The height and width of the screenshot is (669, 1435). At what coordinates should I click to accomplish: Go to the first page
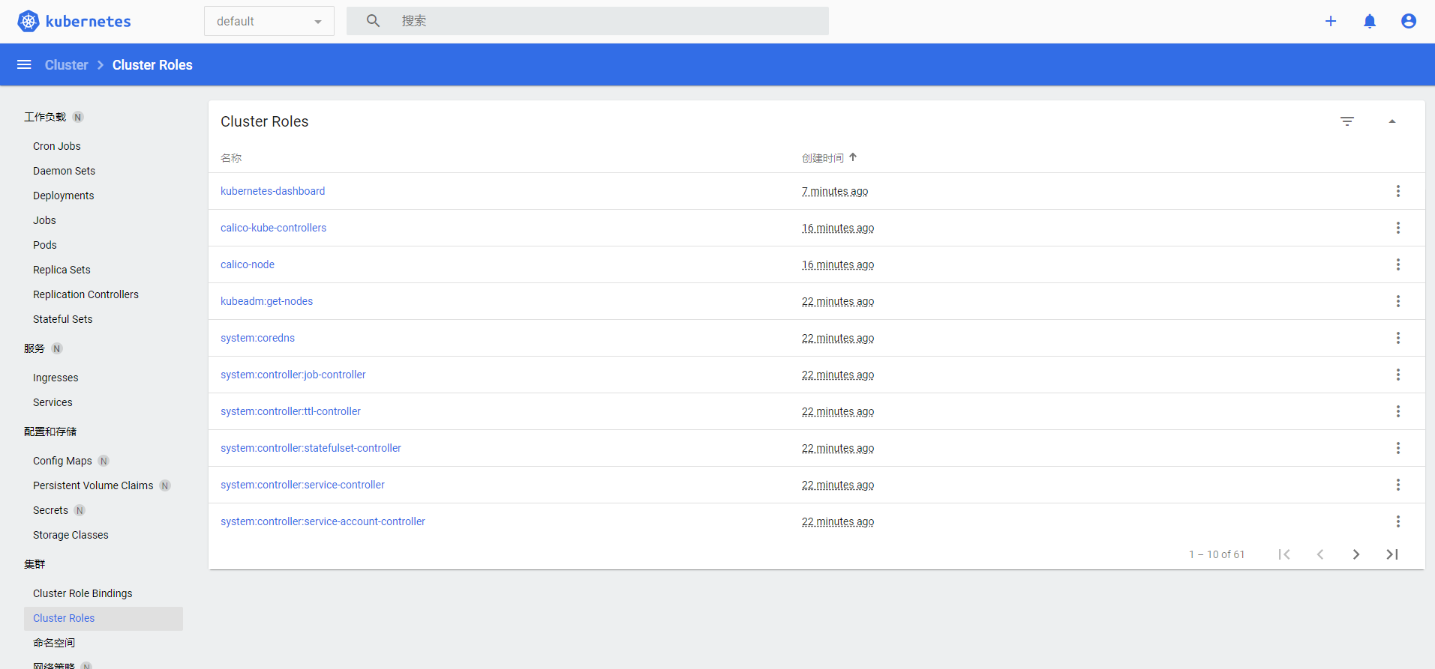click(x=1284, y=554)
